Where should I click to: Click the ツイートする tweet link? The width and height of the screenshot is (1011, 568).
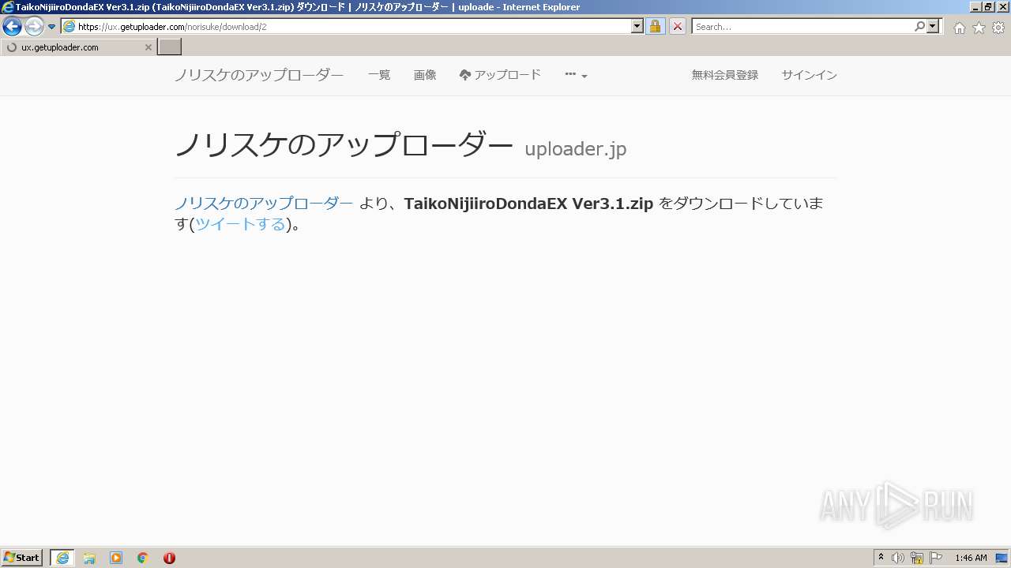[240, 224]
